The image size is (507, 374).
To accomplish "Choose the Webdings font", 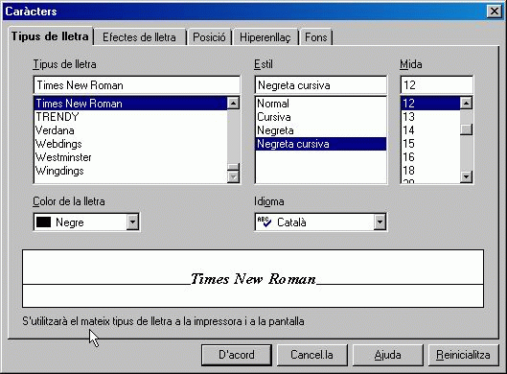I will click(130, 144).
